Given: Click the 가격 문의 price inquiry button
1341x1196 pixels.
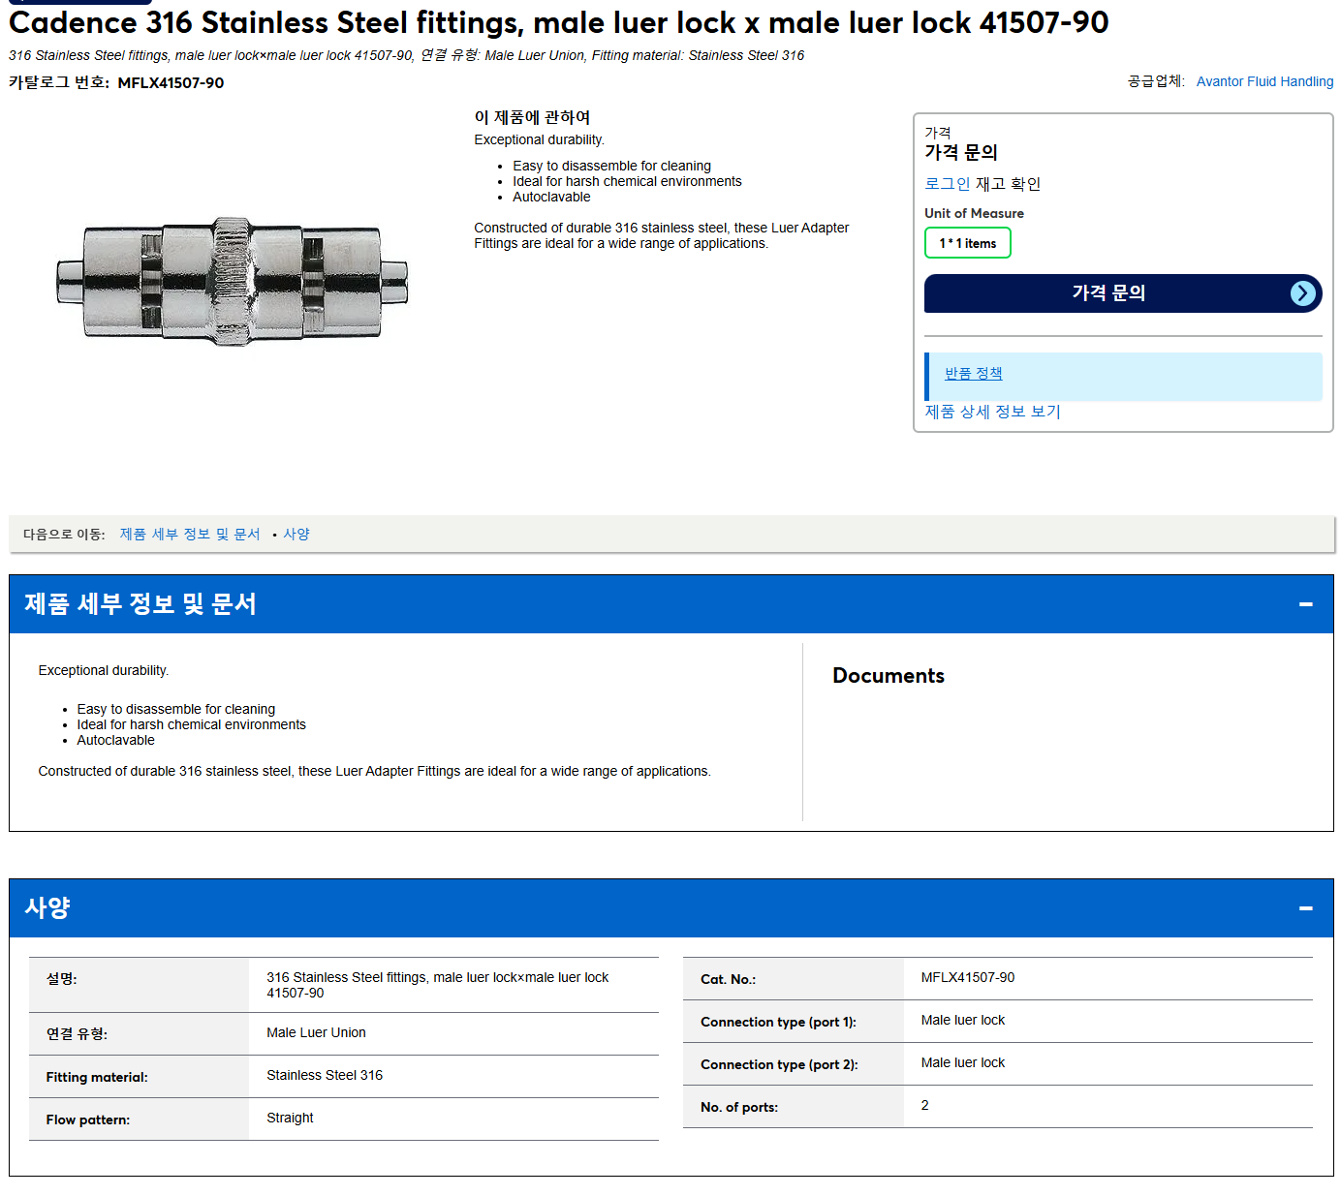Looking at the screenshot, I should click(x=1123, y=293).
